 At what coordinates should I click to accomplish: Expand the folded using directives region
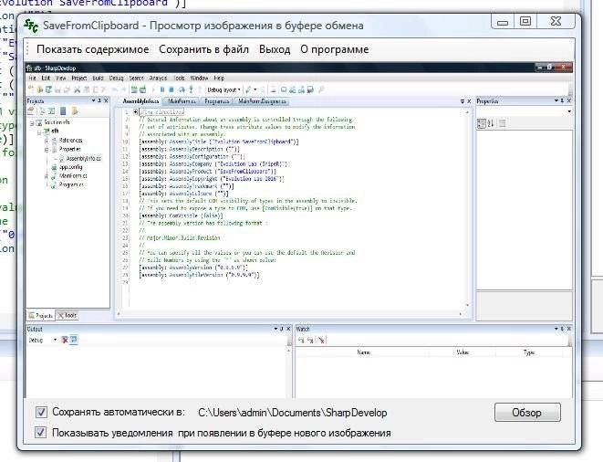[135, 111]
